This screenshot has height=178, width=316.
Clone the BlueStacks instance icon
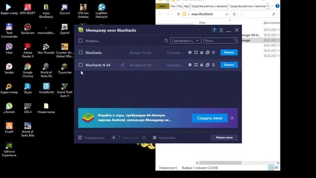pyautogui.click(x=207, y=52)
